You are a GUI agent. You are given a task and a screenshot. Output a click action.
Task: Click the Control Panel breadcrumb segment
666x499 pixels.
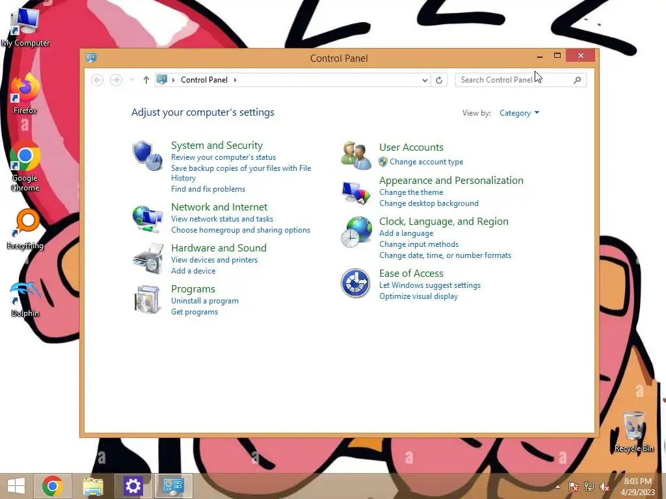point(204,80)
